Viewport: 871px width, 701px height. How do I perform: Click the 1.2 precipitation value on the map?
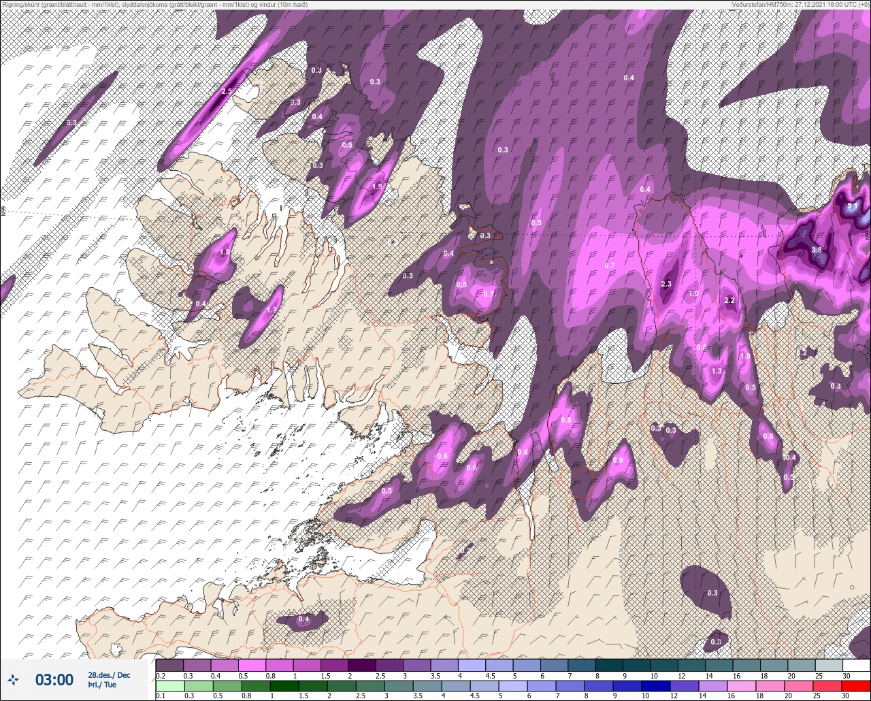pyautogui.click(x=272, y=310)
